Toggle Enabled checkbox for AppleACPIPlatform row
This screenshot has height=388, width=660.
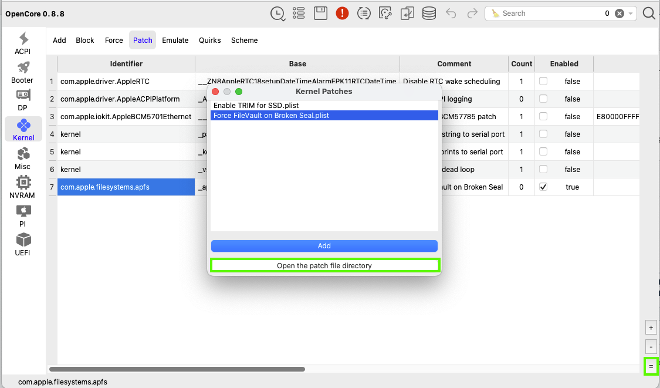pyautogui.click(x=543, y=99)
